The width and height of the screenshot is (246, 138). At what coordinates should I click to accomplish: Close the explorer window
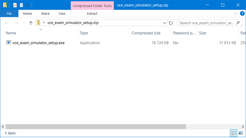pos(238,5)
